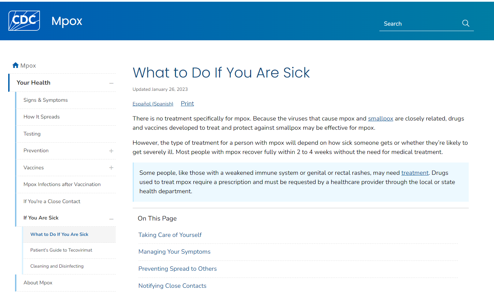Collapse the If You Are Sick section
The width and height of the screenshot is (494, 297).
[111, 218]
